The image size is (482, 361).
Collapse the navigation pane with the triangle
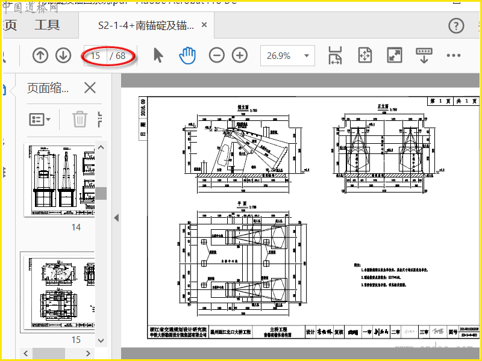point(116,218)
